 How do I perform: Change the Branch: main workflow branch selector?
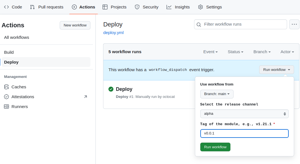click(x=217, y=94)
